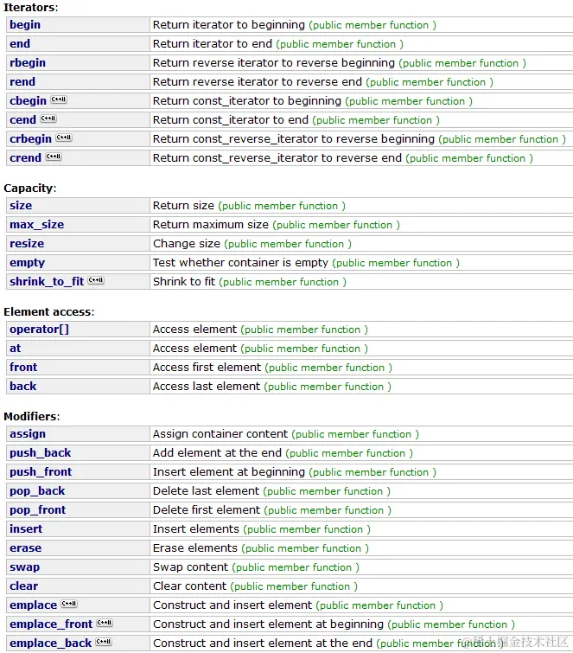Open the cbegin function link
Viewport: 573px width, 653px height.
tap(28, 101)
